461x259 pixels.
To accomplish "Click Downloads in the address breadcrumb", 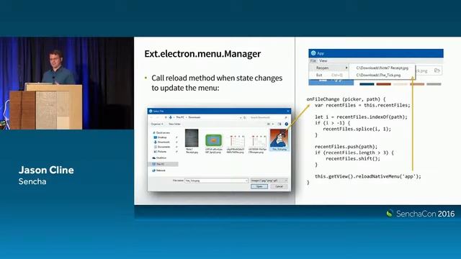I will click(194, 117).
